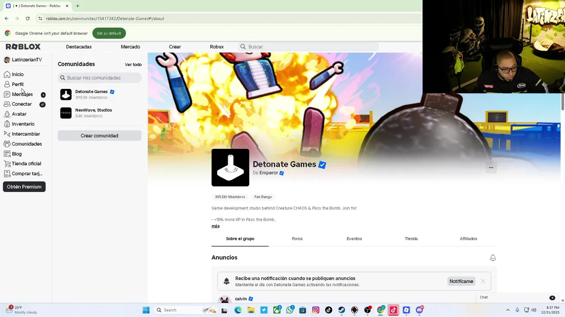Open WhatsApp from the taskbar

[x=290, y=310]
